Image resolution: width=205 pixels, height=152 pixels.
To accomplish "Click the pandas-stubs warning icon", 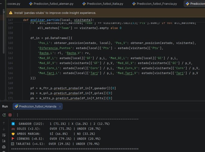I will [11, 13].
